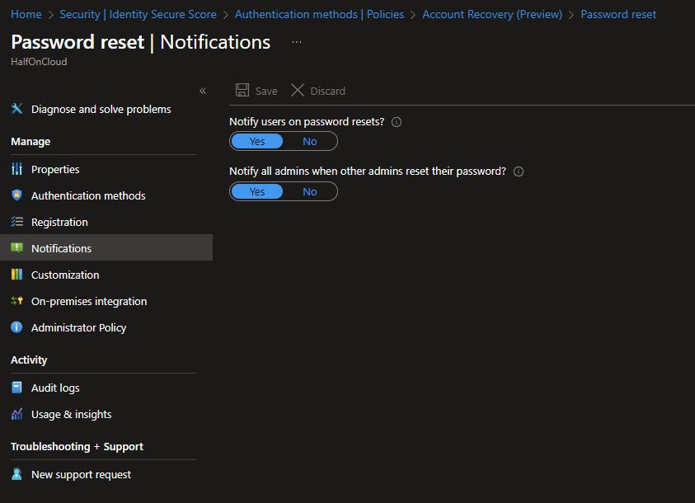Collapse the left sidebar with double chevron

pyautogui.click(x=203, y=91)
